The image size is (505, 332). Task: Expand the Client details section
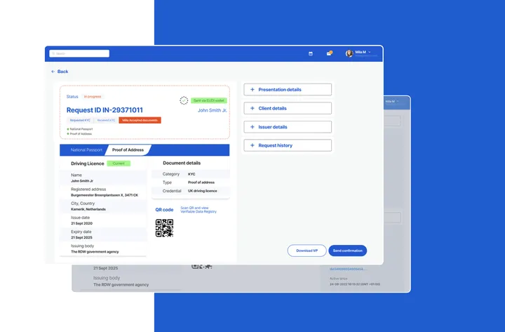tap(288, 108)
